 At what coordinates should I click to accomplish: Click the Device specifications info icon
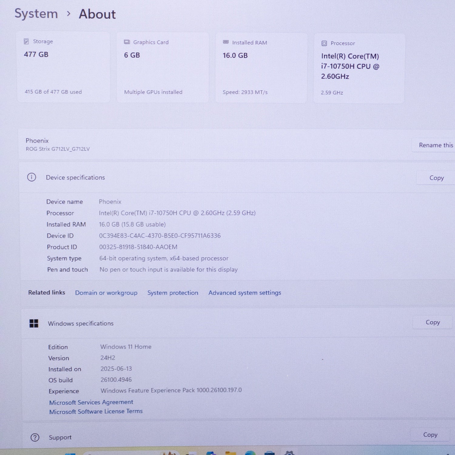point(32,177)
